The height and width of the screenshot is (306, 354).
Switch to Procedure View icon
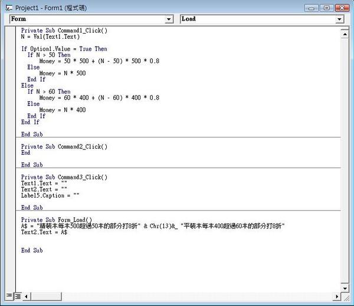(9, 296)
